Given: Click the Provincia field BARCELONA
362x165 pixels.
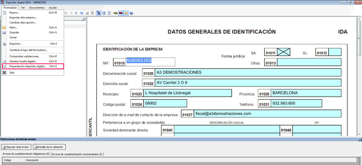Looking at the screenshot, I should click(x=306, y=93).
